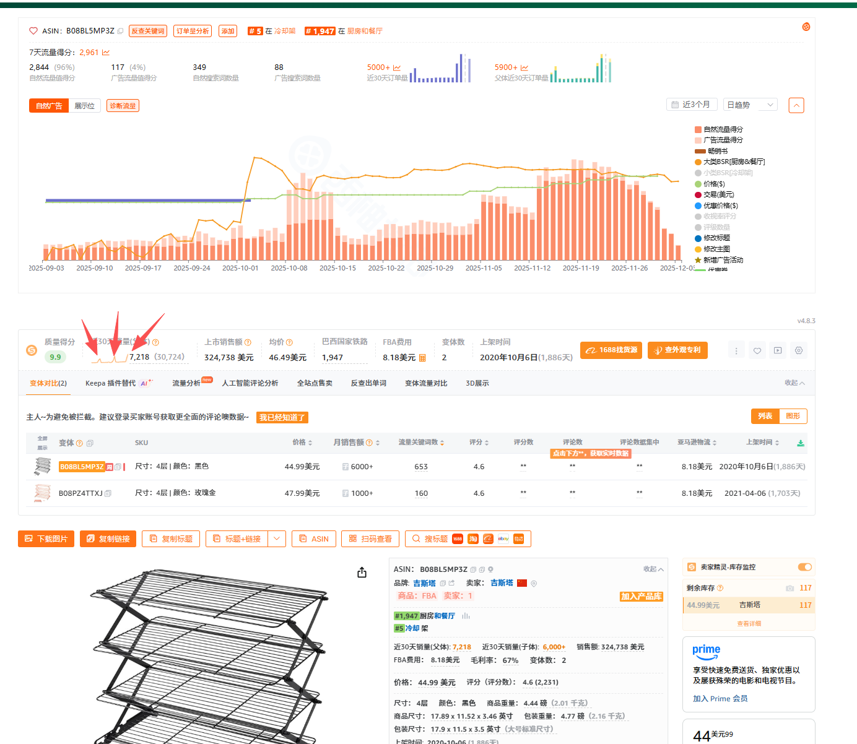Open the 日趋势 trend dropdown
The height and width of the screenshot is (744, 857).
[x=750, y=105]
